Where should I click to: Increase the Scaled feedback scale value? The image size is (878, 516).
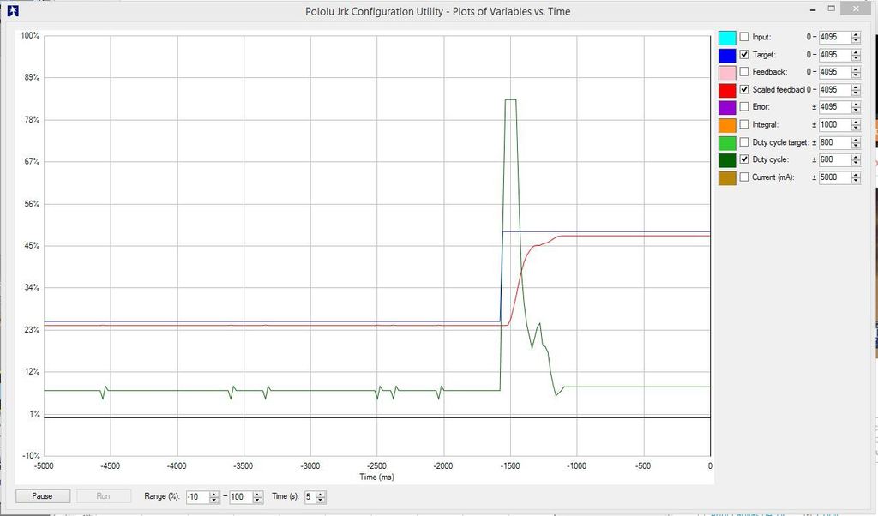click(x=856, y=87)
